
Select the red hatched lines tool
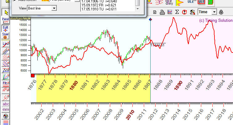click(6, 57)
